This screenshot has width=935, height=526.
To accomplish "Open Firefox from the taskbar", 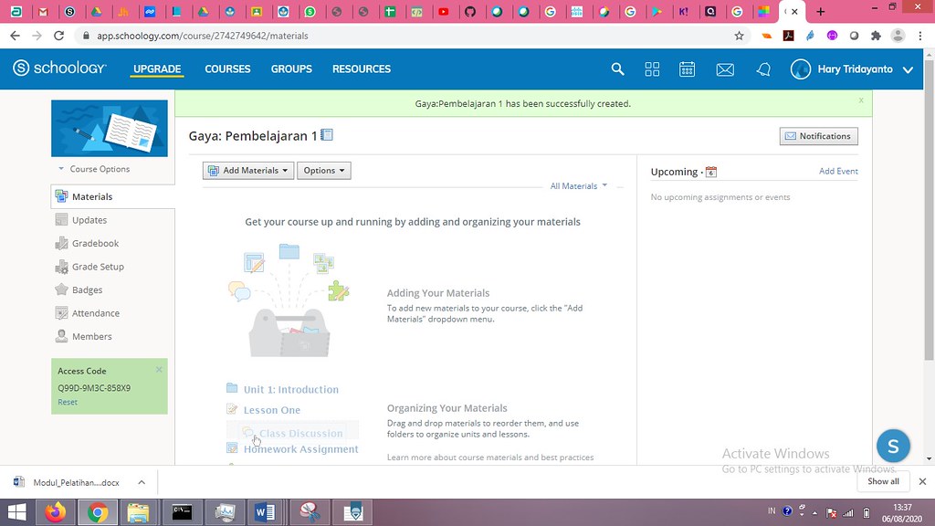I will coord(56,512).
